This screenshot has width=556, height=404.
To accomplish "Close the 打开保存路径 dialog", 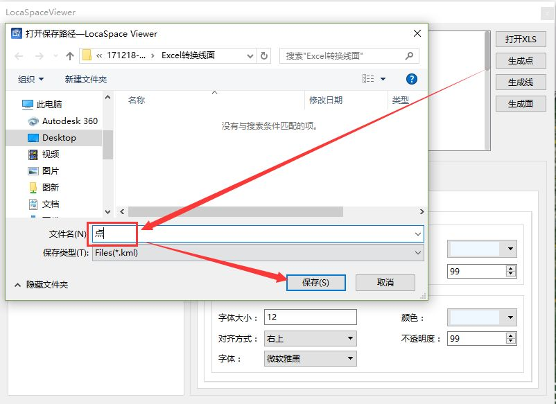I will (x=417, y=33).
